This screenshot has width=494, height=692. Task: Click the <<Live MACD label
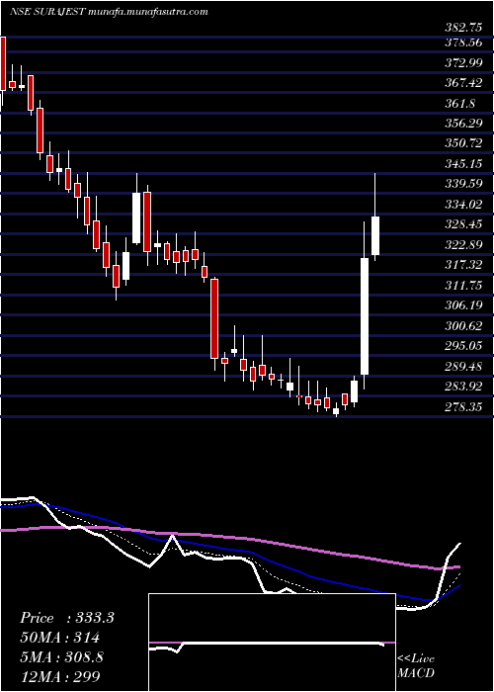pyautogui.click(x=416, y=666)
